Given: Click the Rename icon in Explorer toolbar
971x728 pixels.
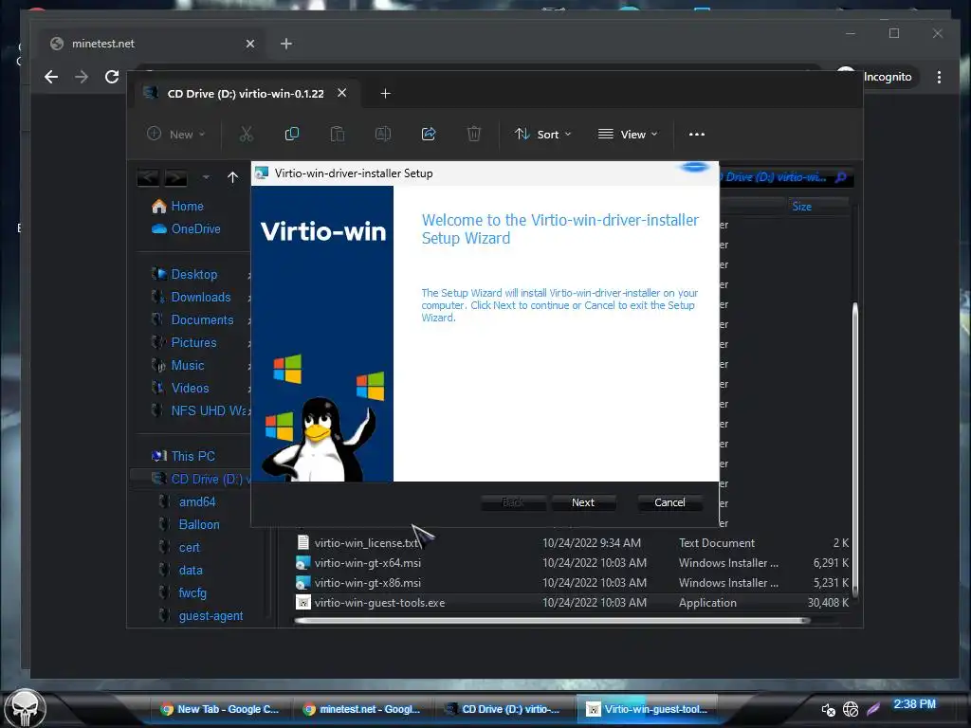Looking at the screenshot, I should (x=383, y=134).
